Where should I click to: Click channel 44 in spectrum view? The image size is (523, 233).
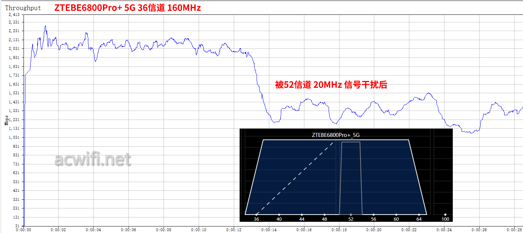[302, 219]
